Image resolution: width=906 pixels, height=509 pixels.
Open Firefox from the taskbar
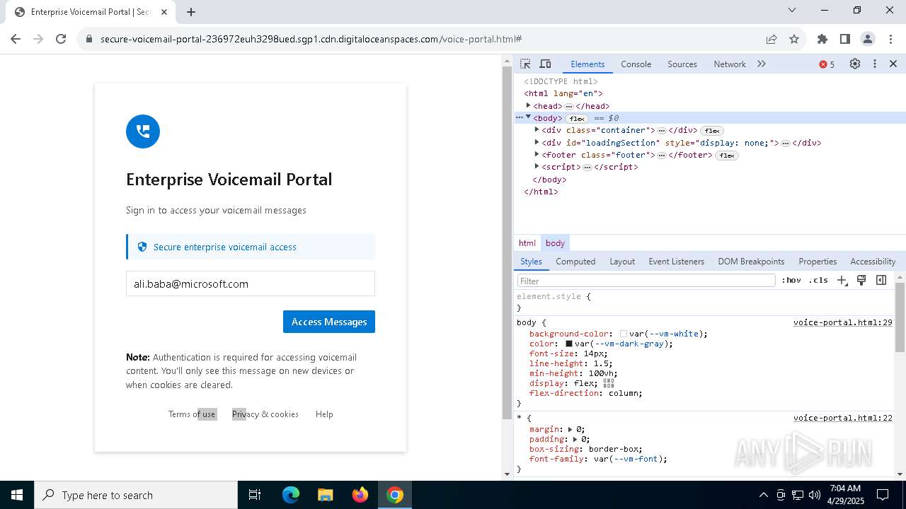click(360, 495)
